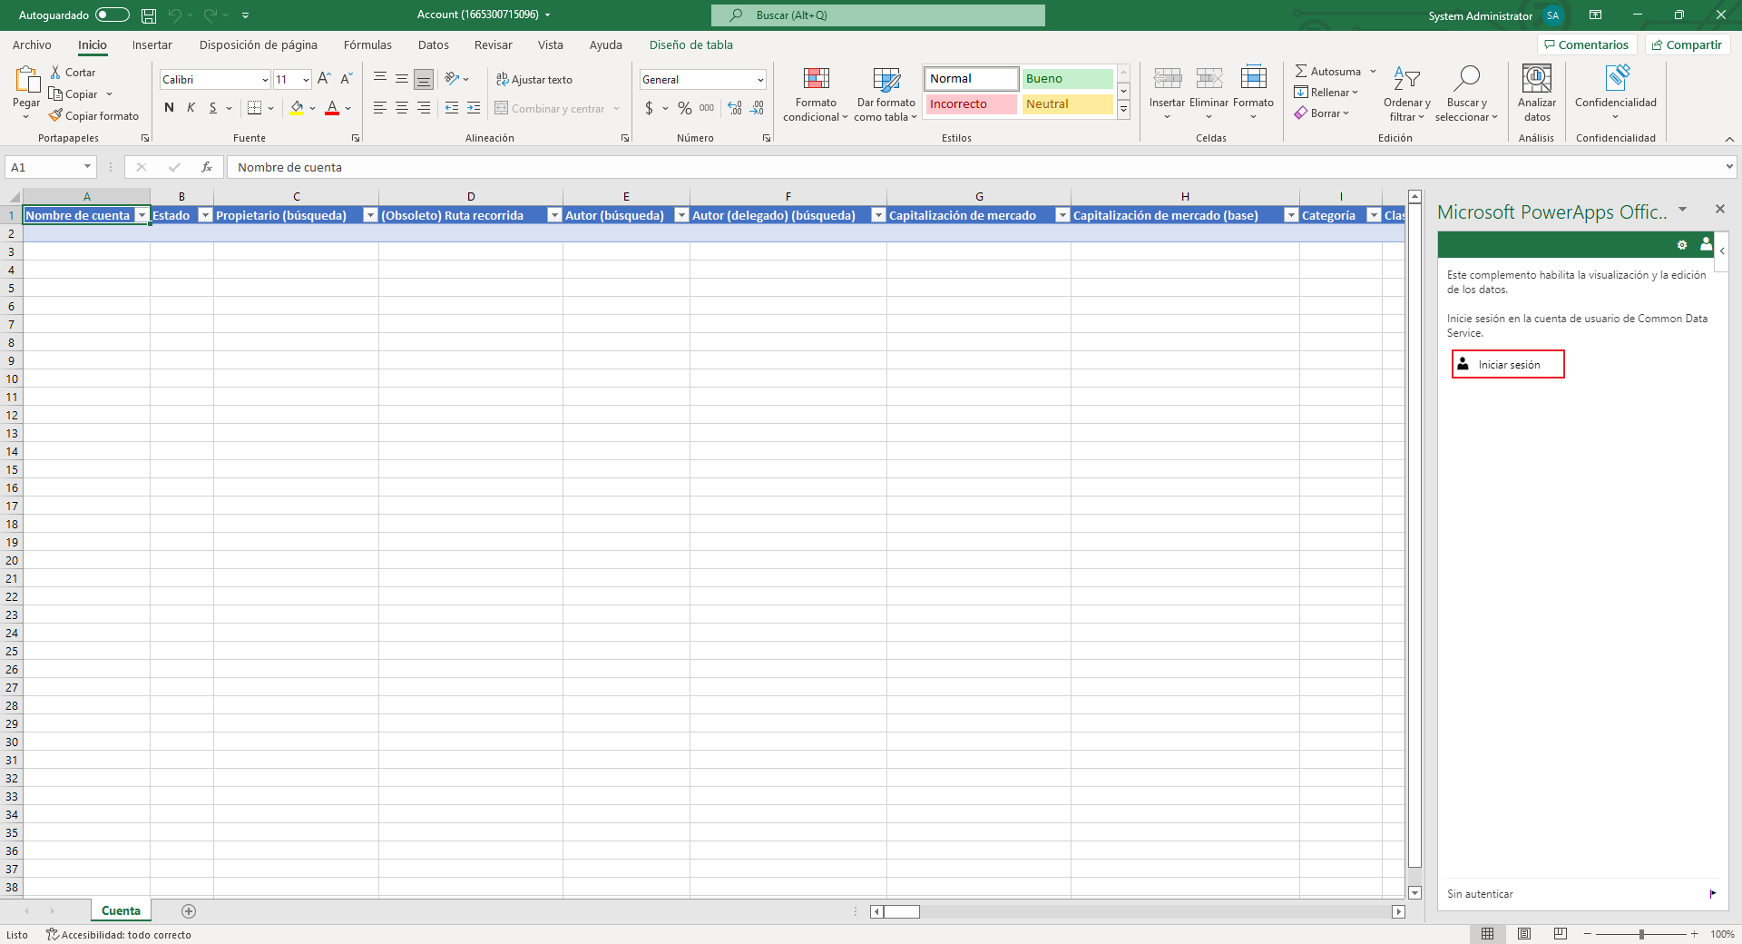This screenshot has height=944, width=1742.
Task: Toggle underline S formatting
Action: pyautogui.click(x=213, y=108)
